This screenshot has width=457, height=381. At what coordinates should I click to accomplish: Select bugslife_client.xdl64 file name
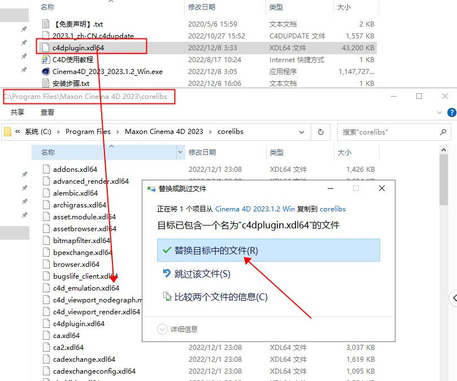coord(85,276)
